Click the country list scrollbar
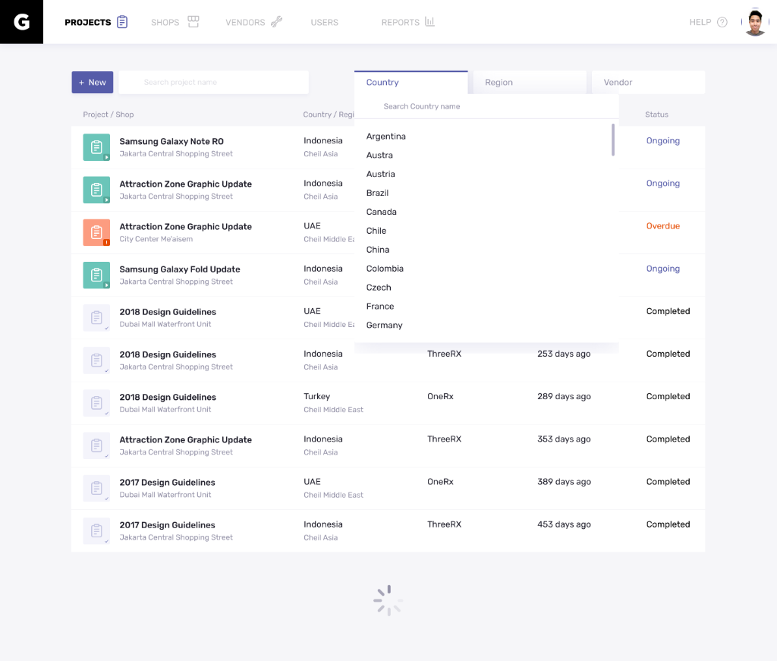This screenshot has width=777, height=661. tap(613, 140)
